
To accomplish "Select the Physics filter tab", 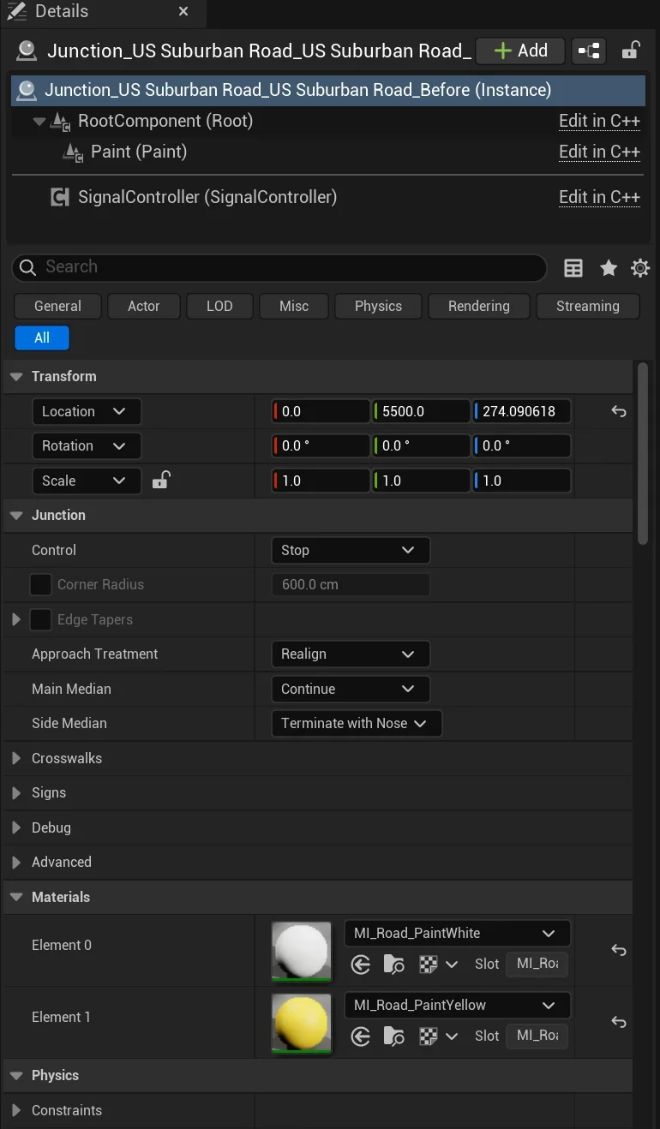I will click(378, 306).
